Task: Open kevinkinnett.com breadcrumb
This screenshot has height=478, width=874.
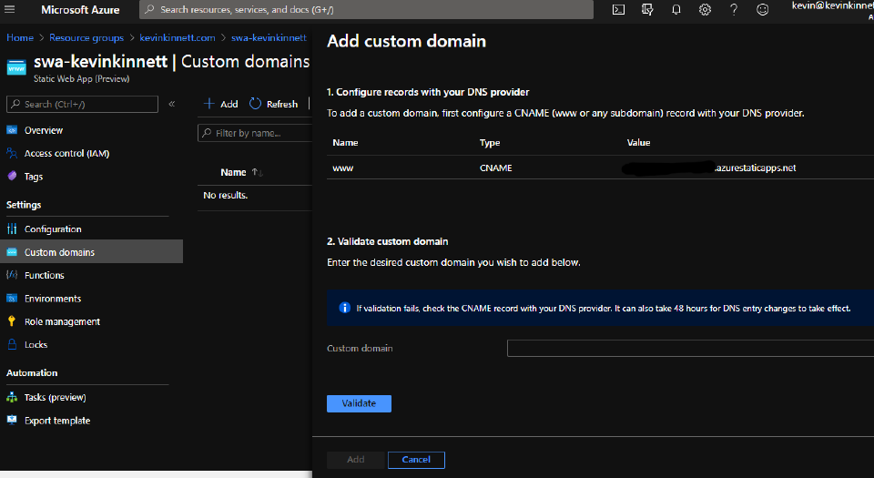Action: coord(178,37)
